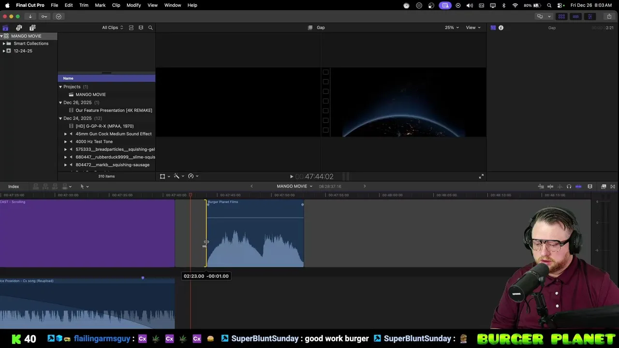Open the viewer View options menu

click(x=473, y=28)
